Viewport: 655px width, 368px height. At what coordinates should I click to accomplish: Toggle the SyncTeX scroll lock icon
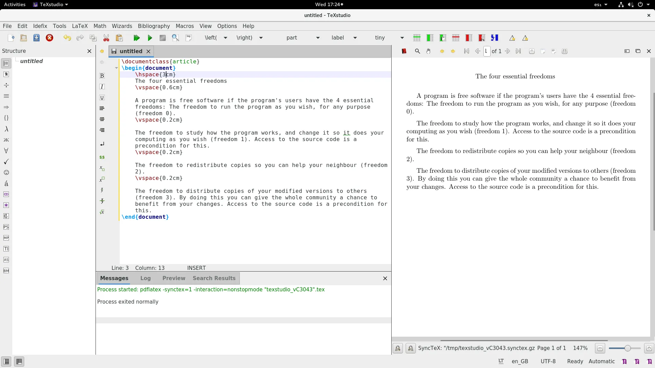398,348
